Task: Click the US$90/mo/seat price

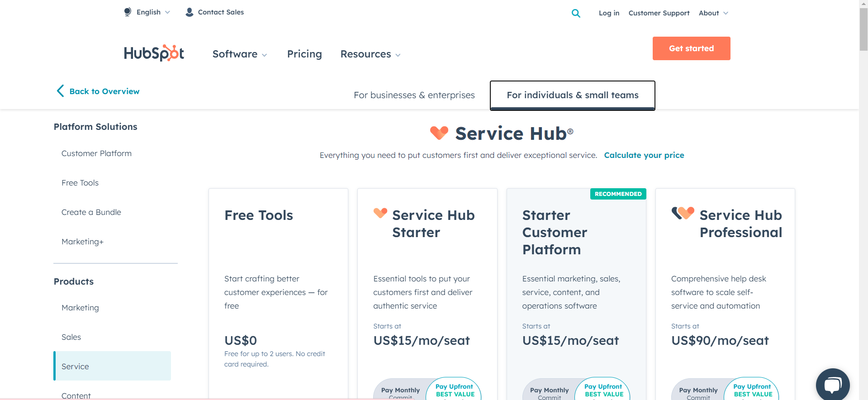Action: 720,340
